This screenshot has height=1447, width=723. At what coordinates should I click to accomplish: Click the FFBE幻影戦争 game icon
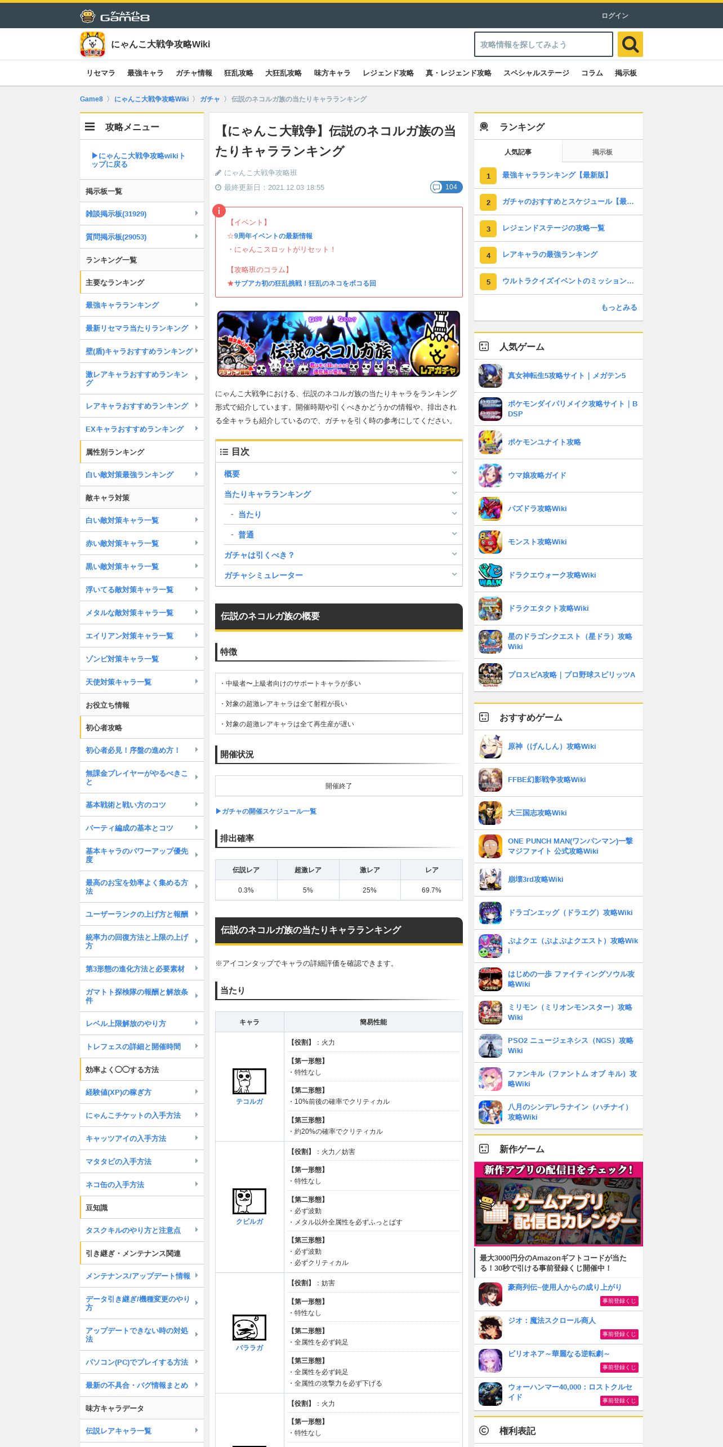(x=490, y=780)
